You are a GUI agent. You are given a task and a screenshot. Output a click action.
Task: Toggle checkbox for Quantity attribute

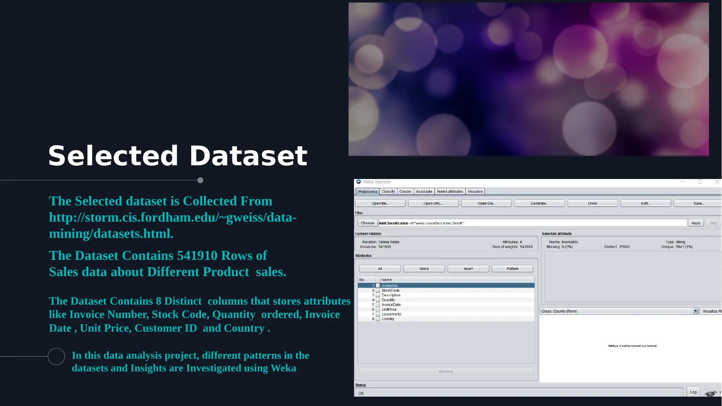pyautogui.click(x=378, y=300)
